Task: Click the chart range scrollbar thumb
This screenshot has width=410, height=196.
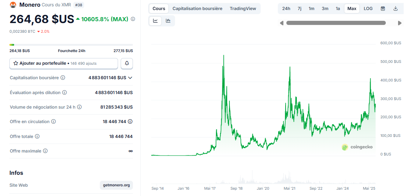Action: (x=336, y=23)
